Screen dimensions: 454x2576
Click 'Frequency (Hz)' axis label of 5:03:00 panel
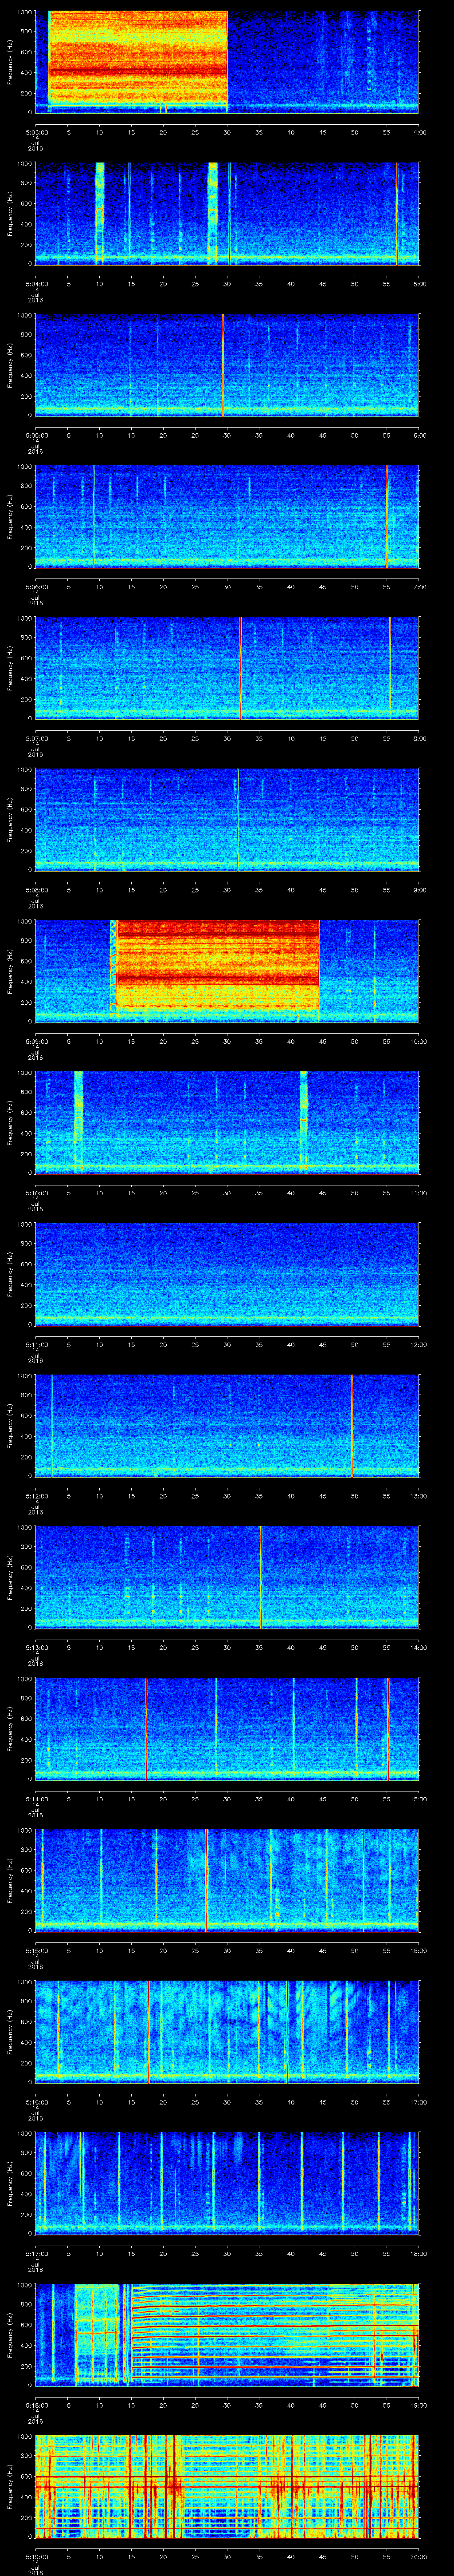11,62
